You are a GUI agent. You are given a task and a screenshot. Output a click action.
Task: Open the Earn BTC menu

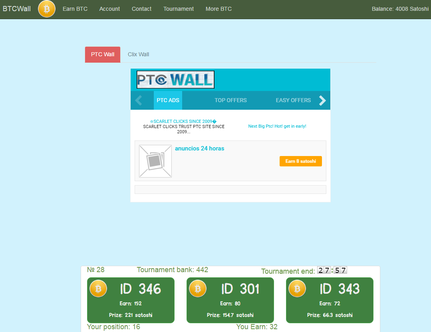[75, 9]
